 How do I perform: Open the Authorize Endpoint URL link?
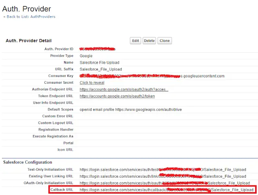(124, 89)
